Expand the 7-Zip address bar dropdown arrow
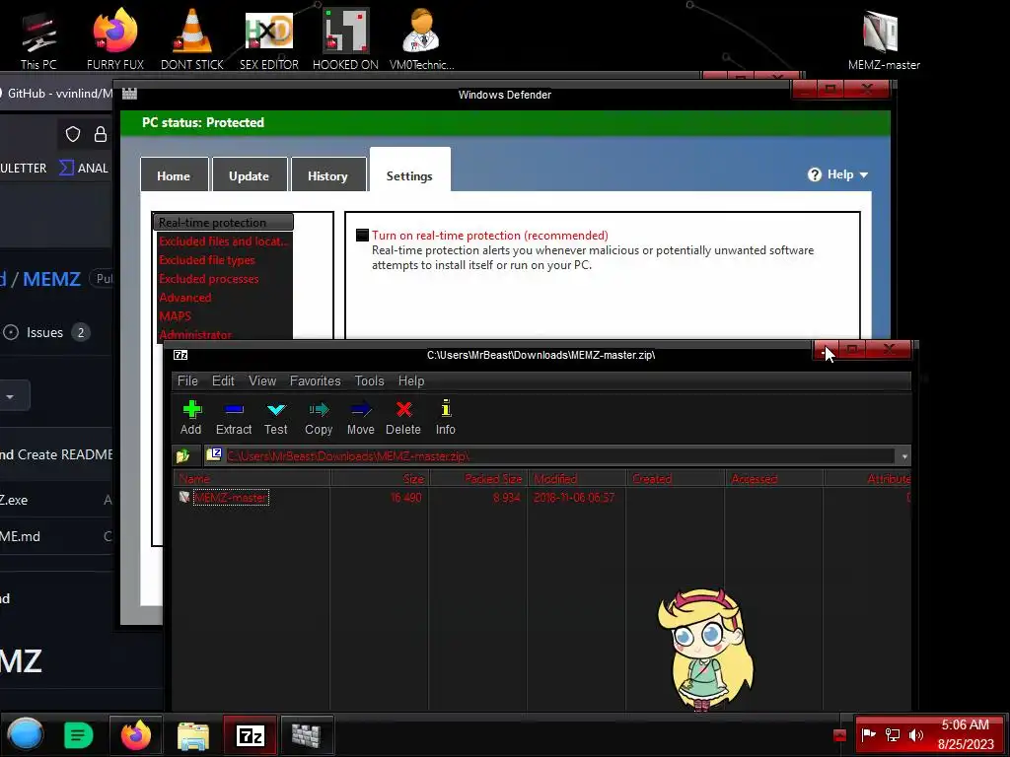This screenshot has height=757, width=1010. point(904,456)
